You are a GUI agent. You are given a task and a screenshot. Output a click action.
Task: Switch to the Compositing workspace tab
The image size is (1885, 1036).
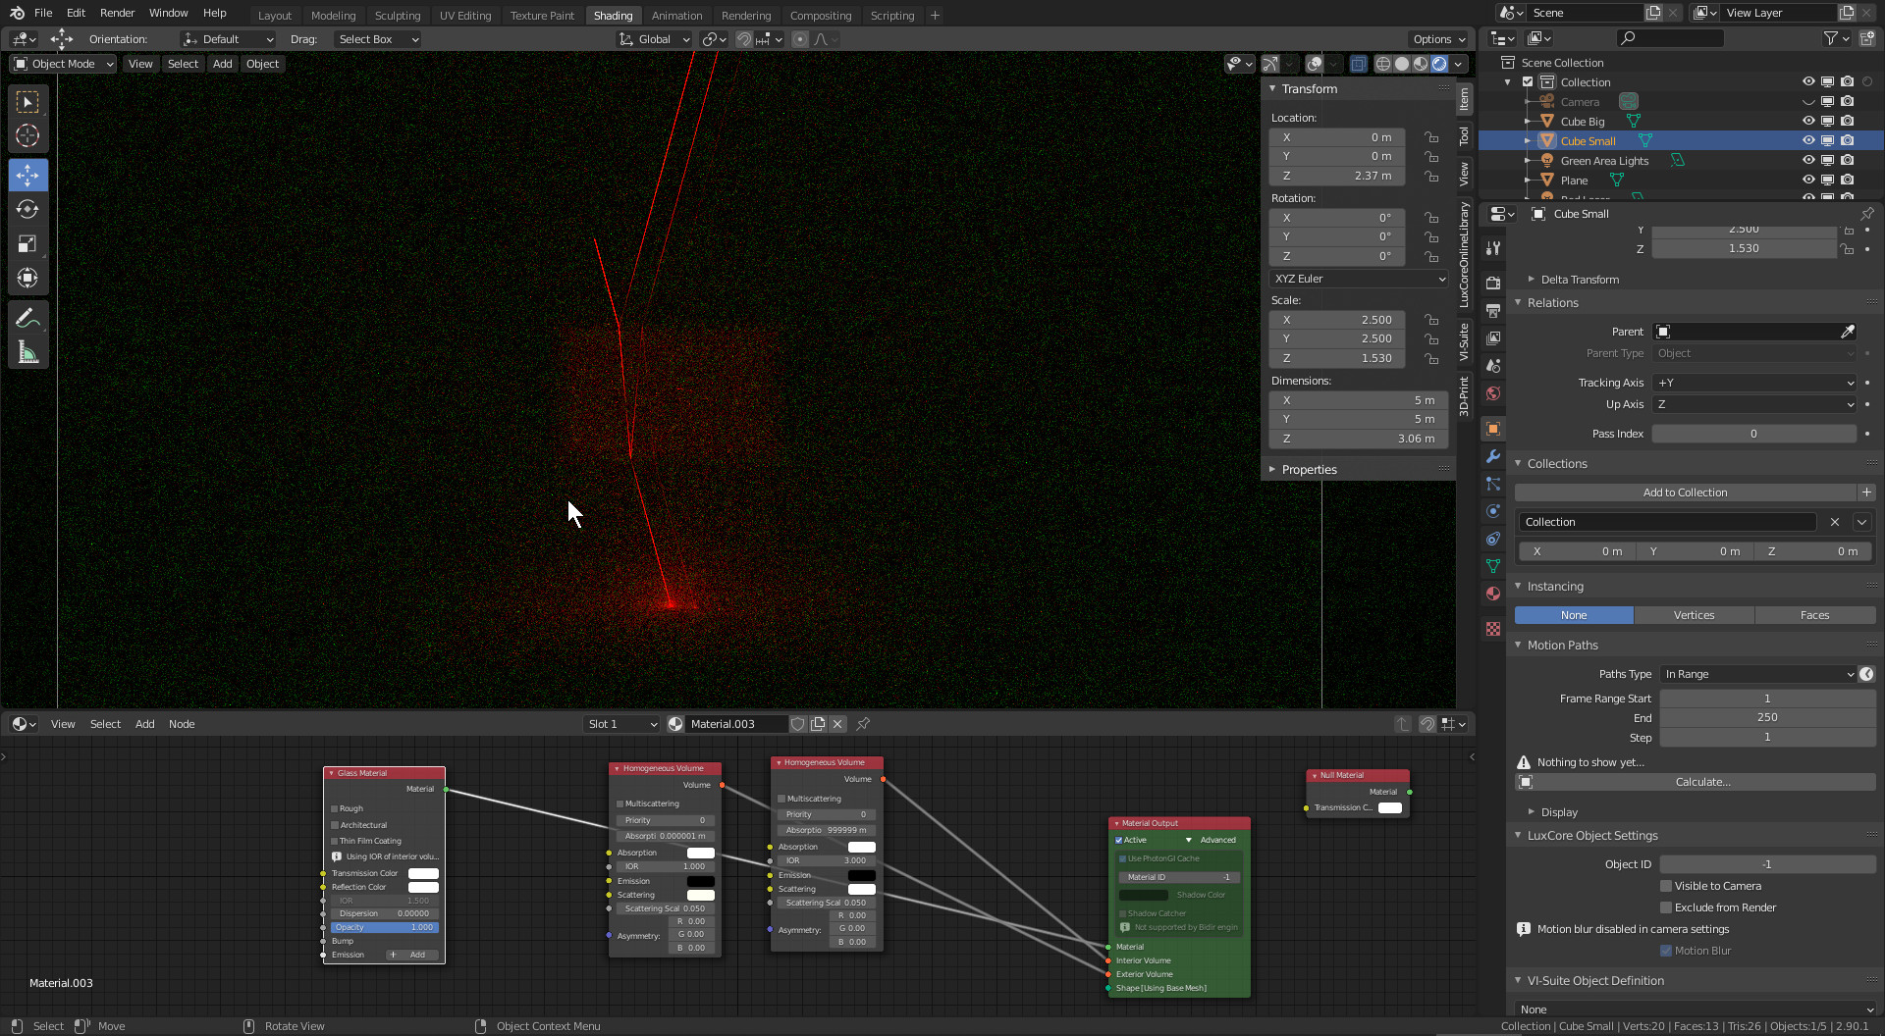coord(820,16)
